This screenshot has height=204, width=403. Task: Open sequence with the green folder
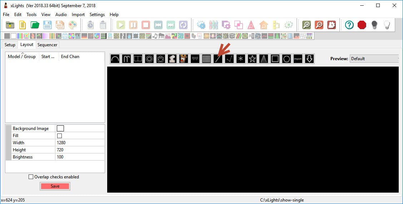35,25
